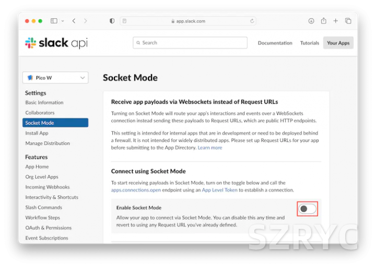Screen dimensions: 376x268
Task: Open the Your Apps tab
Action: point(338,43)
